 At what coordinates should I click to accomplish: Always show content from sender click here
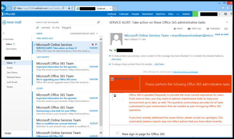point(159,64)
